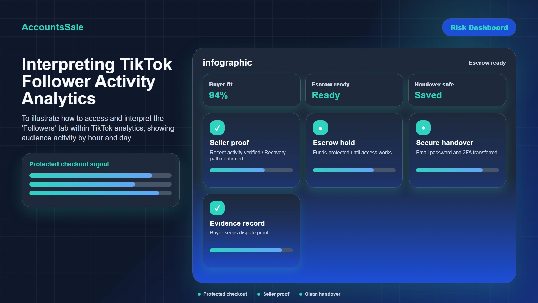Screen dimensions: 538x303
Task: Click the 'To illustrate how to access' description paragraph
Action: coord(98,128)
